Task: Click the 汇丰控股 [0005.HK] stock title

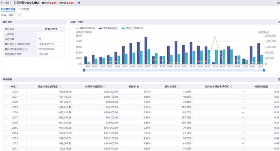Action: click(x=27, y=2)
